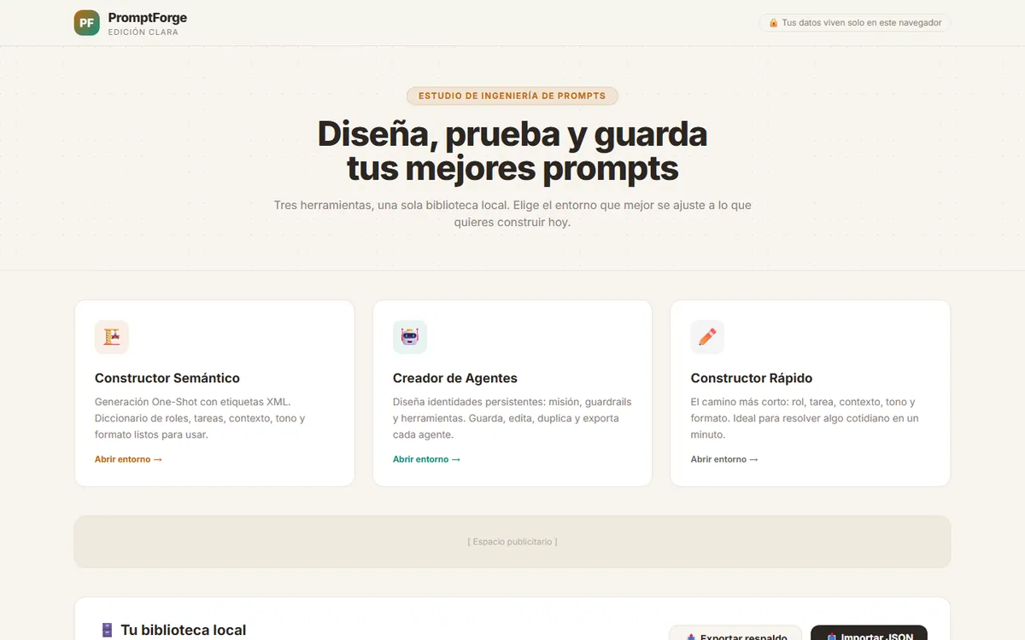Click the Constructor Semántico crane icon

(112, 337)
